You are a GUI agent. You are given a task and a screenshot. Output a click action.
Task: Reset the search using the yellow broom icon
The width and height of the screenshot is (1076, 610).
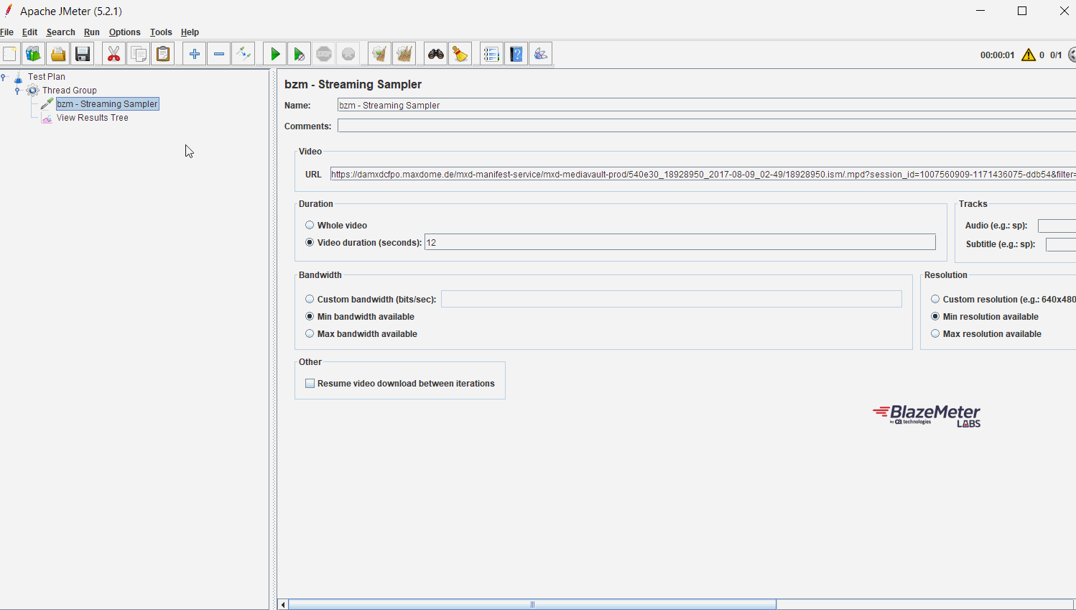point(460,54)
